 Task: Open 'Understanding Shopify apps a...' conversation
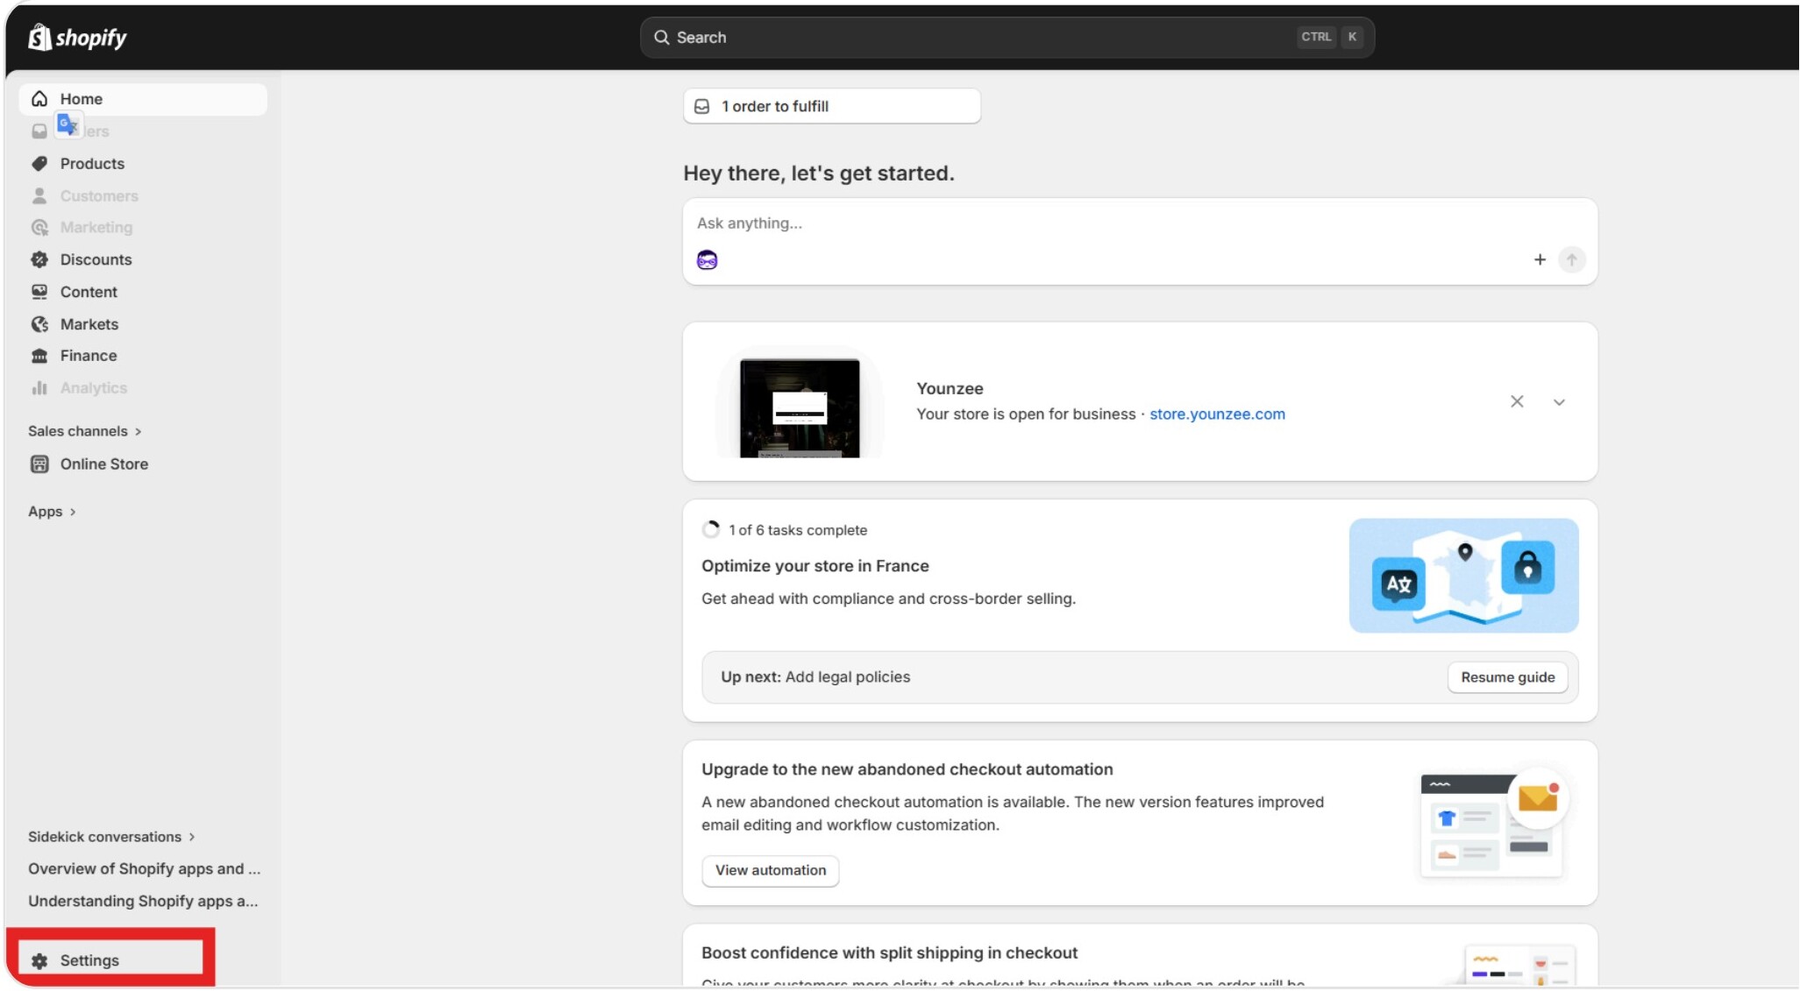coord(143,902)
